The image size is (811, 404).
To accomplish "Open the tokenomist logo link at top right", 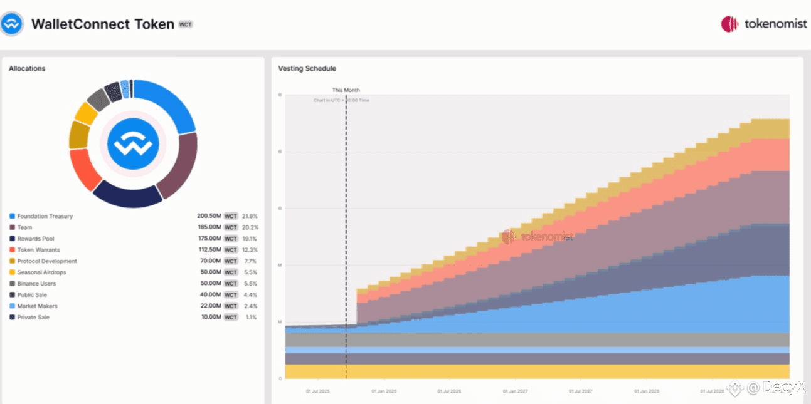I will tap(764, 24).
